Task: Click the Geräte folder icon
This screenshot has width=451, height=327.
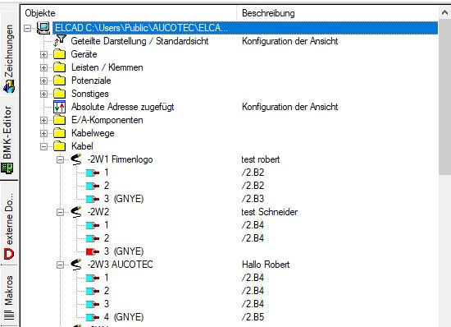Action: [x=60, y=54]
